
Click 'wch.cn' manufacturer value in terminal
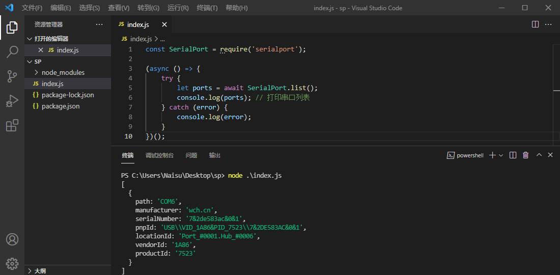[x=201, y=210]
